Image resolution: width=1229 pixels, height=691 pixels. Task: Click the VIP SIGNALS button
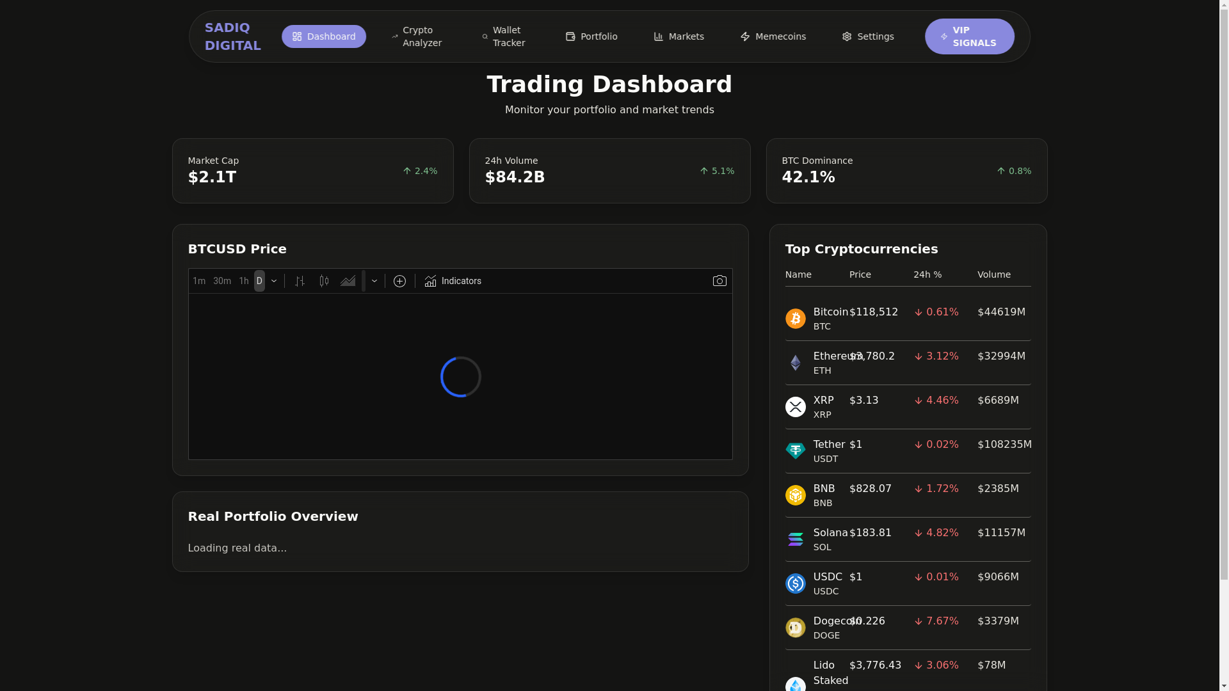point(969,36)
